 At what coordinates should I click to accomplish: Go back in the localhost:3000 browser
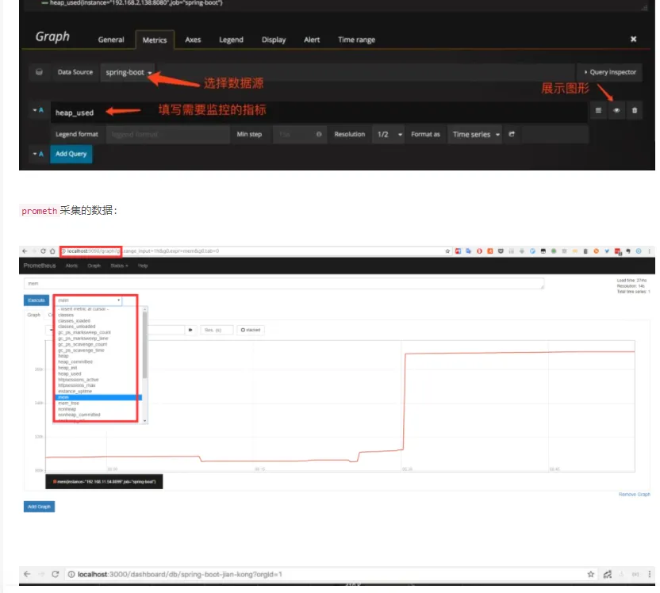point(27,575)
